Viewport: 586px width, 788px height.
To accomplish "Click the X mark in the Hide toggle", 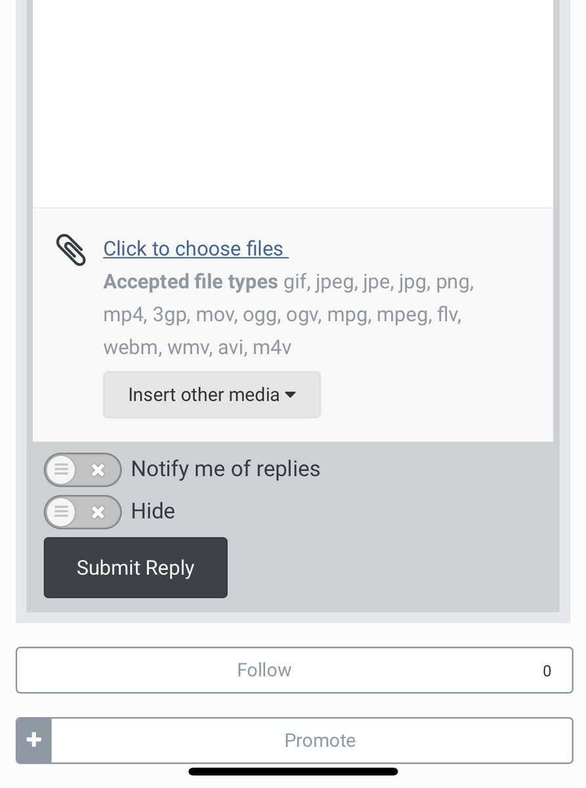I will 98,512.
